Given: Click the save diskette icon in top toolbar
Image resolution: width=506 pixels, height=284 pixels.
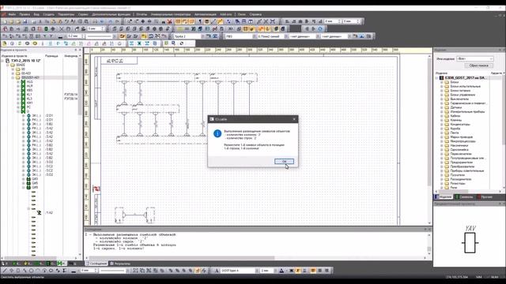Looking at the screenshot, I should point(25,21).
